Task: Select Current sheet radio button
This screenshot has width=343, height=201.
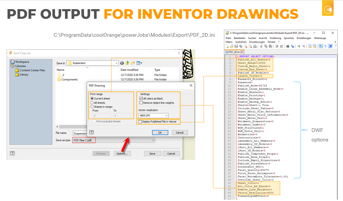Action: [92, 98]
